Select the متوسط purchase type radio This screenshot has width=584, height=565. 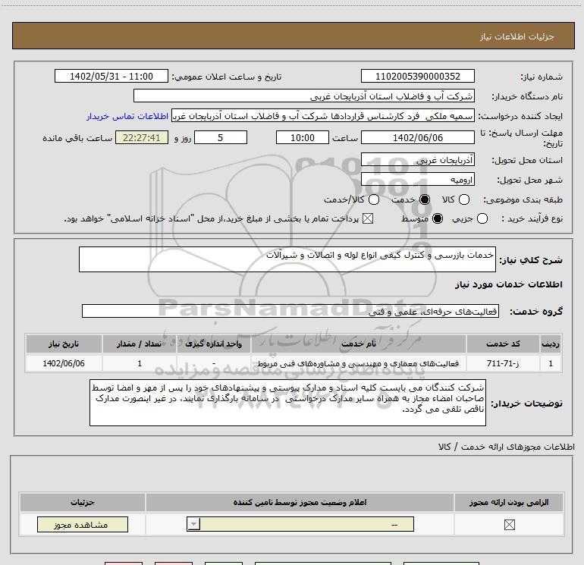pos(438,218)
